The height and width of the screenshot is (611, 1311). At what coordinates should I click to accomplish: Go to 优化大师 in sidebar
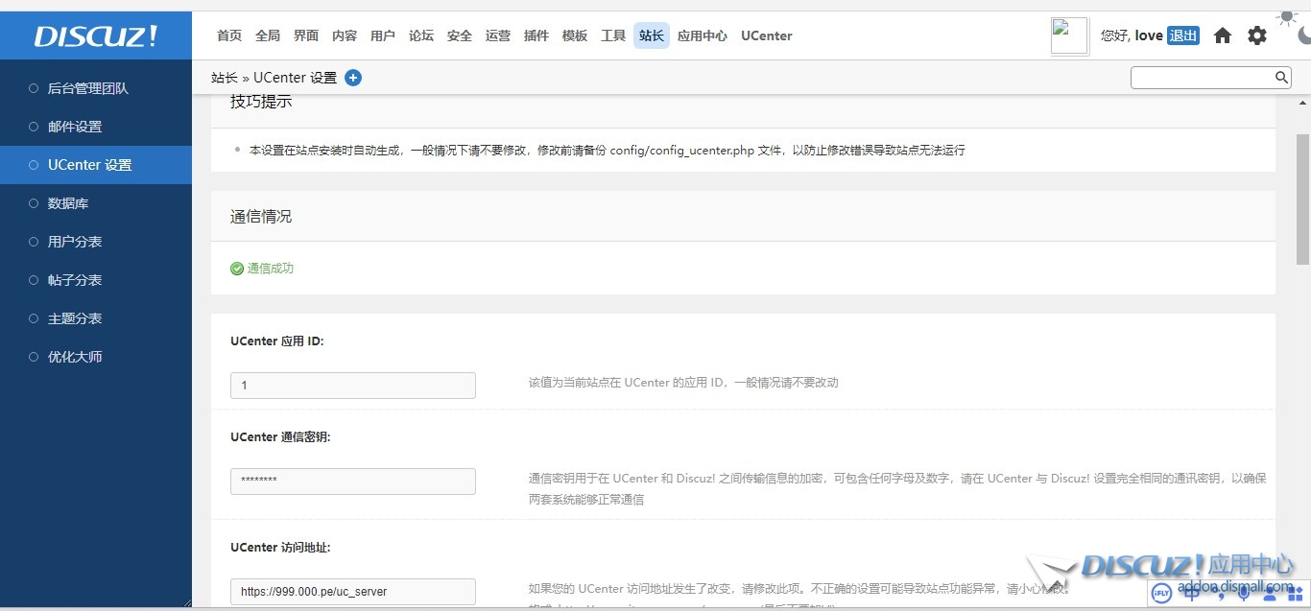tap(96, 357)
